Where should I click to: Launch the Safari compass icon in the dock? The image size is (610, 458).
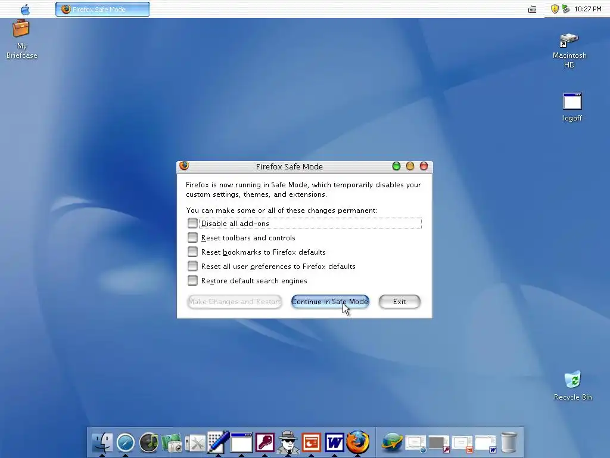coord(126,443)
